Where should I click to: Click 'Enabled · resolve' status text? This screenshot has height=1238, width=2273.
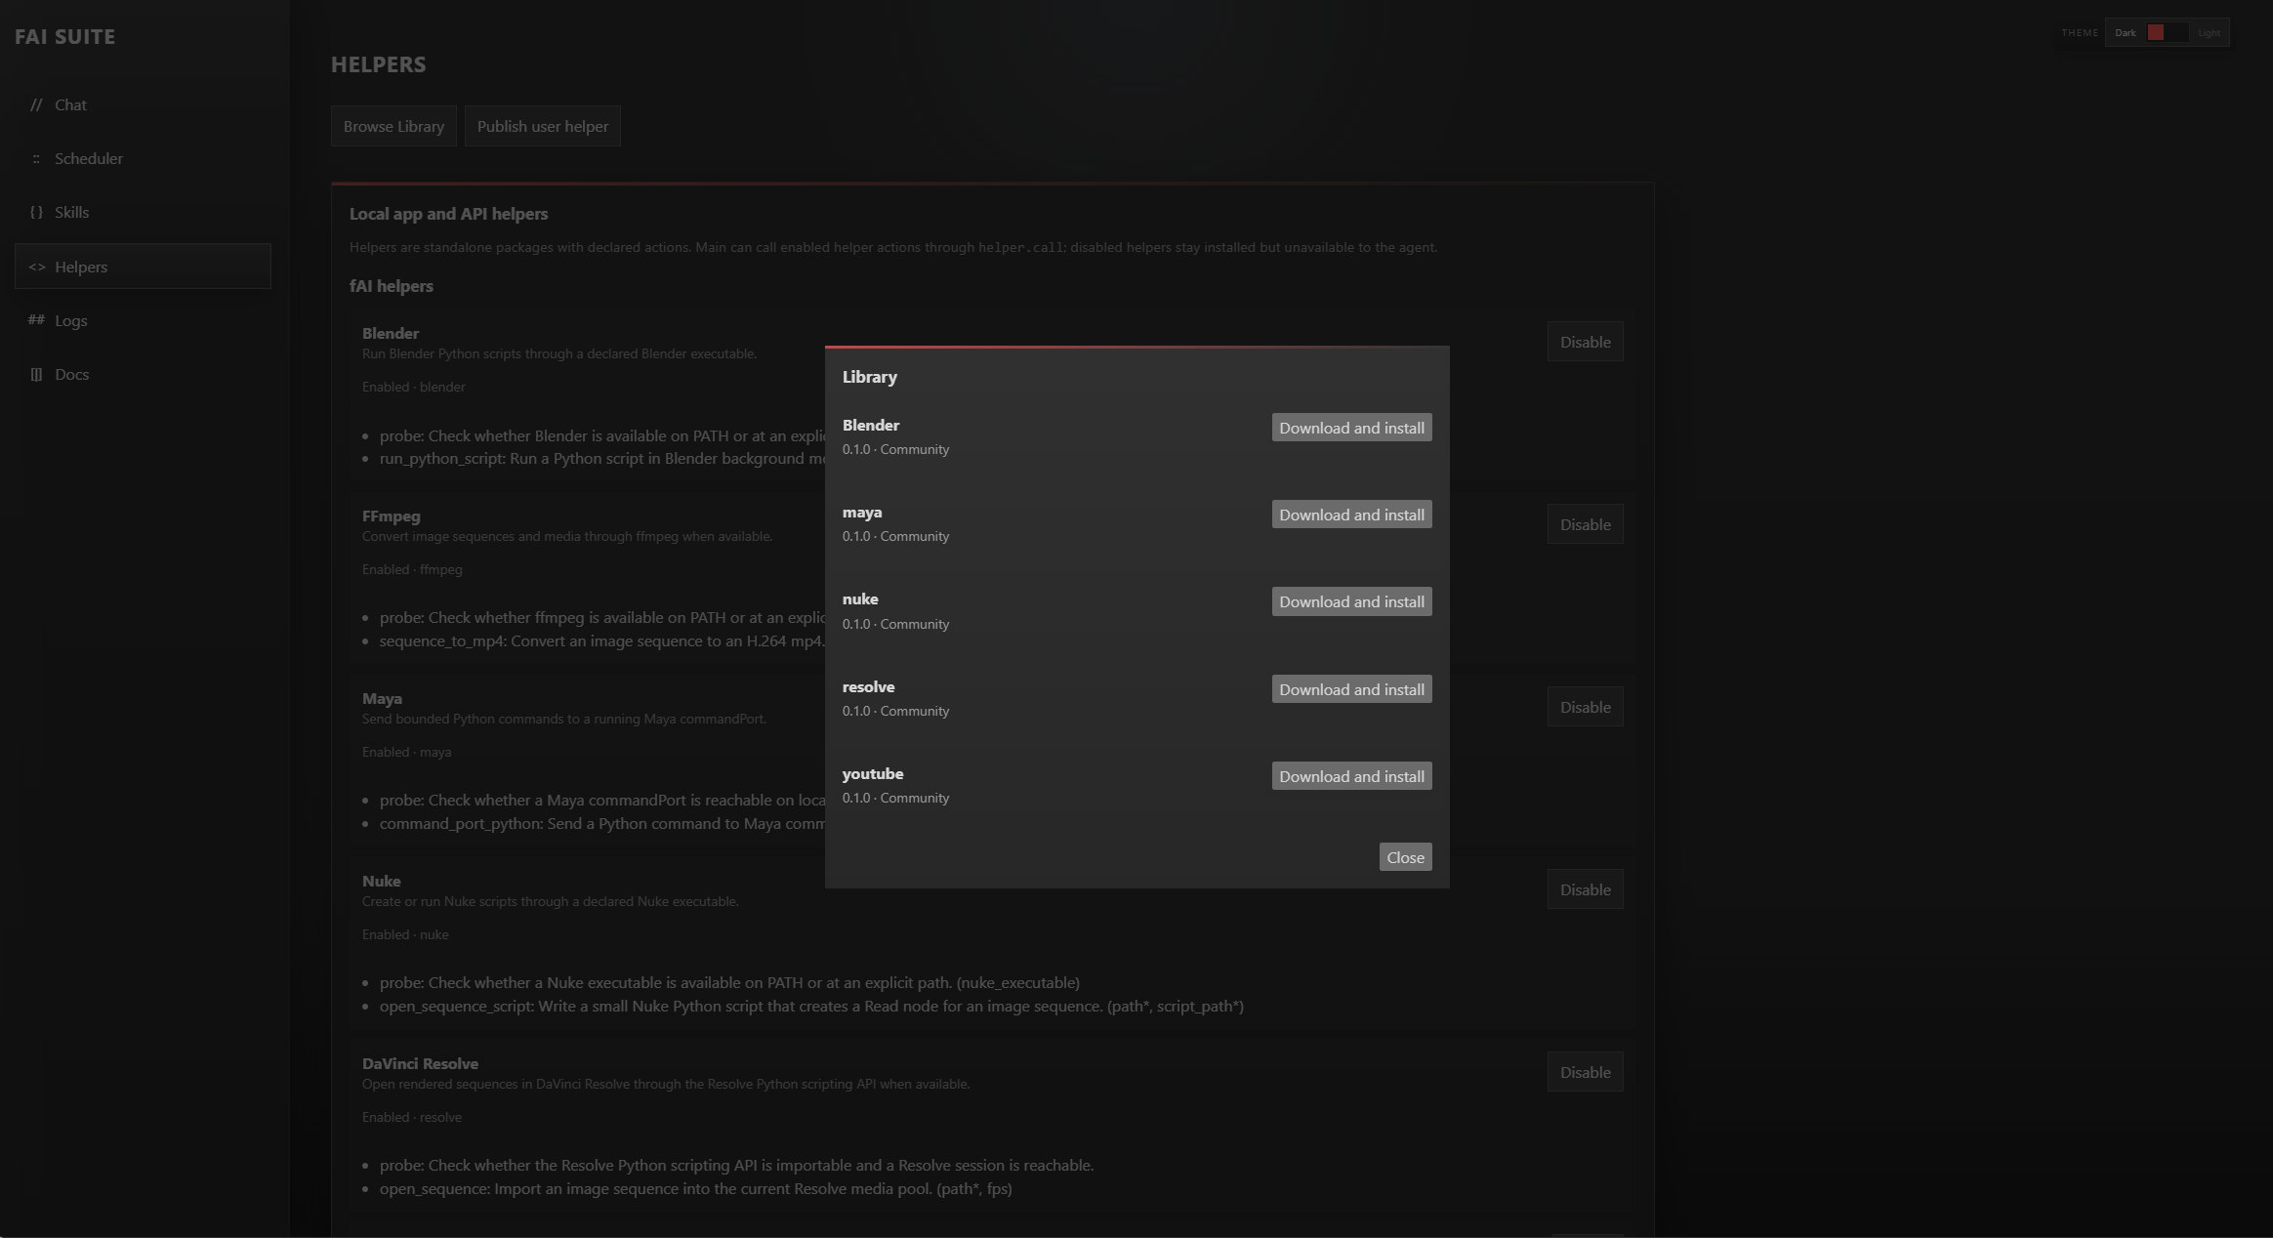click(412, 1117)
